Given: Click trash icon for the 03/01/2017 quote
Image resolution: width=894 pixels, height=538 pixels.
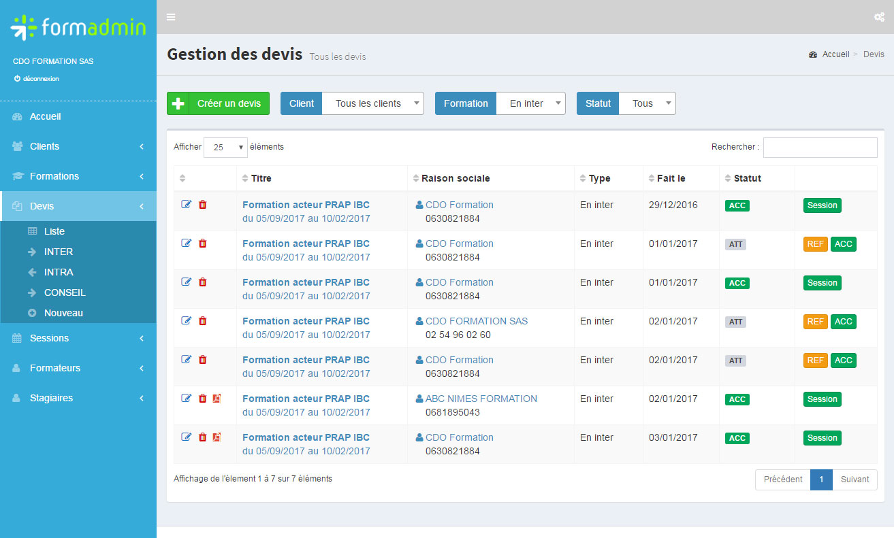Looking at the screenshot, I should point(202,437).
